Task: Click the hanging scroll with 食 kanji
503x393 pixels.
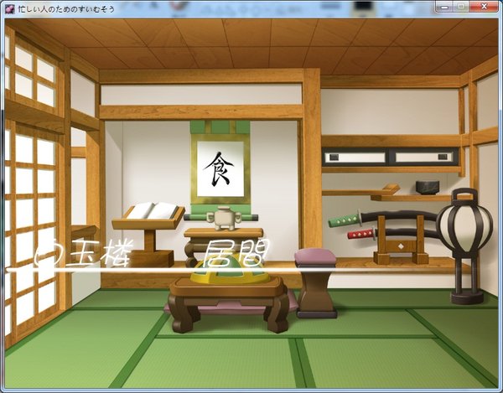Action: coord(220,170)
